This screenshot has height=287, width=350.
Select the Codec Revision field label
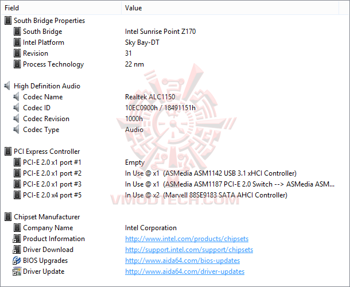(x=46, y=119)
